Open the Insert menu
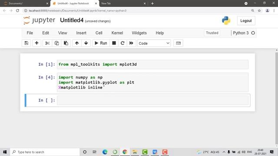The width and height of the screenshot is (278, 156). [81, 33]
